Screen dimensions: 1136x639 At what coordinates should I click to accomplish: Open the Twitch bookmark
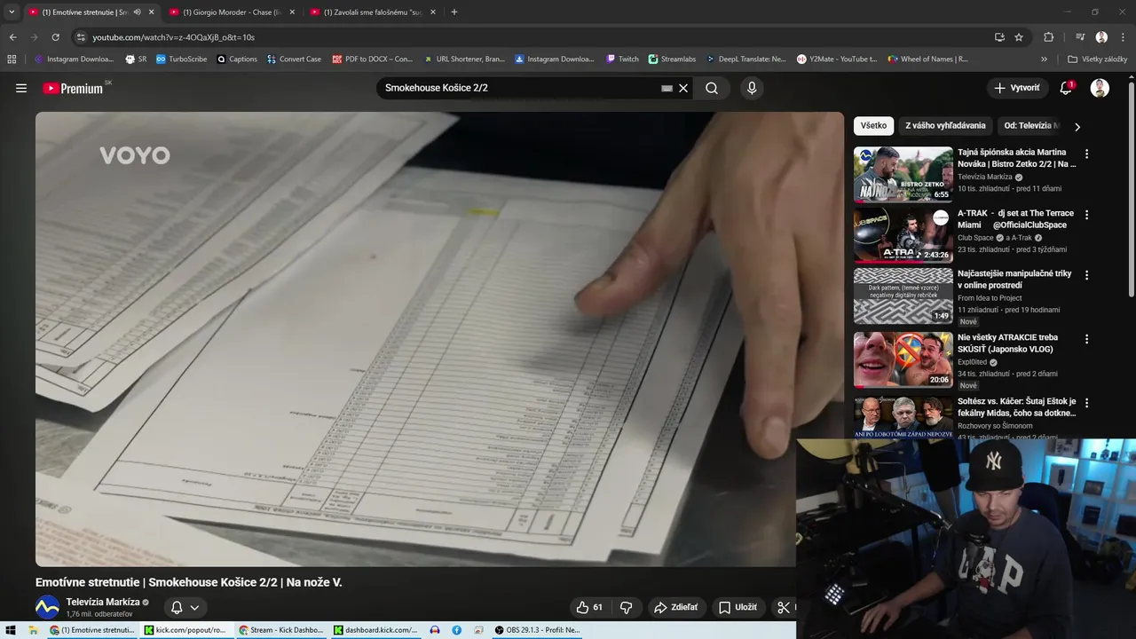pos(622,59)
